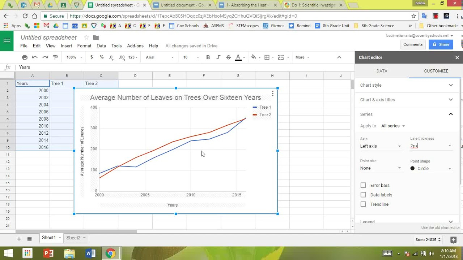463x260 pixels.
Task: Expand the Chart style section
Action: [x=407, y=85]
